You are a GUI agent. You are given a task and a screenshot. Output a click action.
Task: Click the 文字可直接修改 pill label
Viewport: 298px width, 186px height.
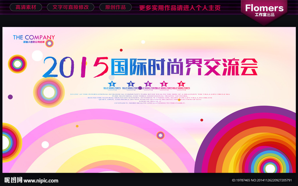tap(70, 7)
